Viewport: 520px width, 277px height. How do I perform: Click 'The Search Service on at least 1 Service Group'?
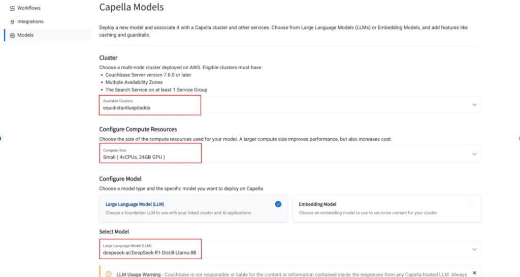point(156,90)
